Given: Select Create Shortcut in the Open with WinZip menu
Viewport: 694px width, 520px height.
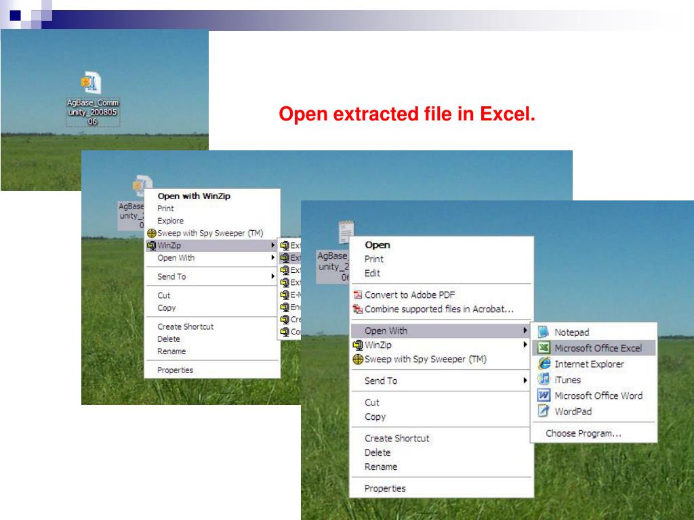Looking at the screenshot, I should pos(186,326).
